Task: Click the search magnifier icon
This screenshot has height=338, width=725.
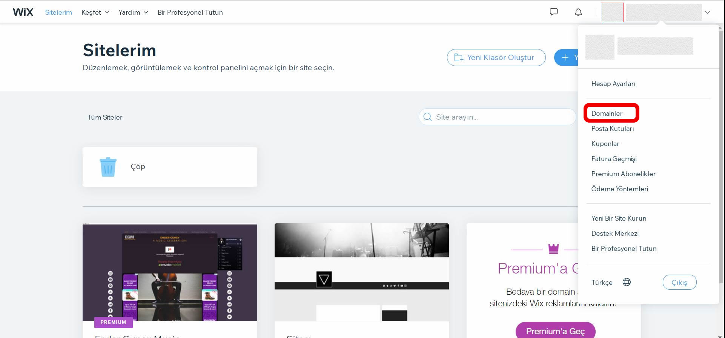Action: point(427,117)
